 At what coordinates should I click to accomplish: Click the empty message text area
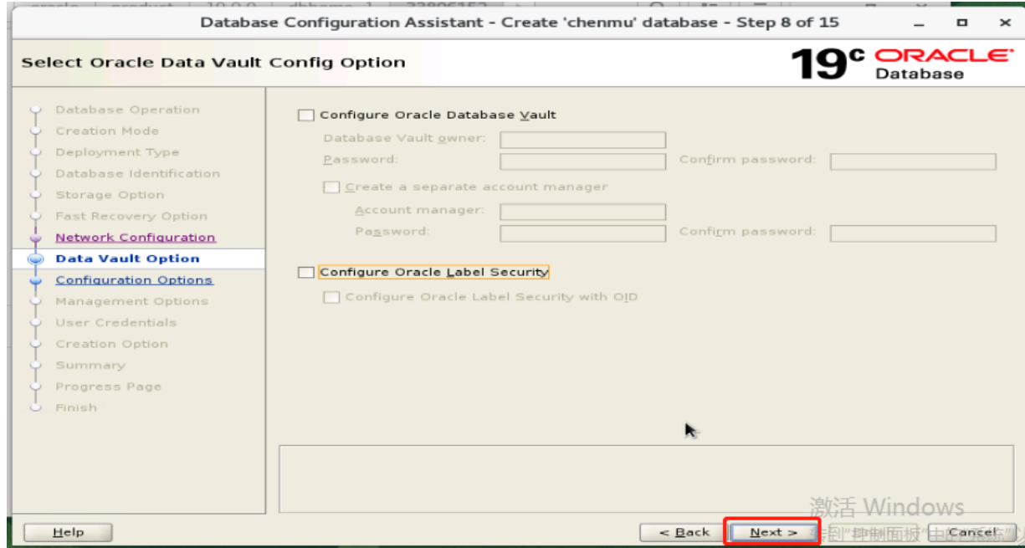click(x=647, y=479)
